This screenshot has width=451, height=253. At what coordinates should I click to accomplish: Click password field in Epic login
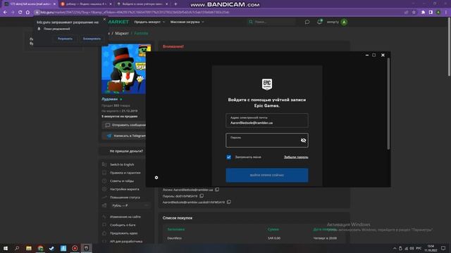267,141
